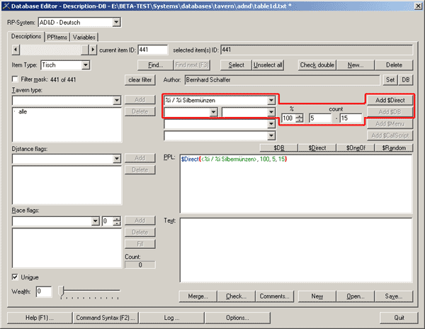Toggle the Unique checkbox
Image resolution: width=425 pixels, height=329 pixels.
coord(16,277)
